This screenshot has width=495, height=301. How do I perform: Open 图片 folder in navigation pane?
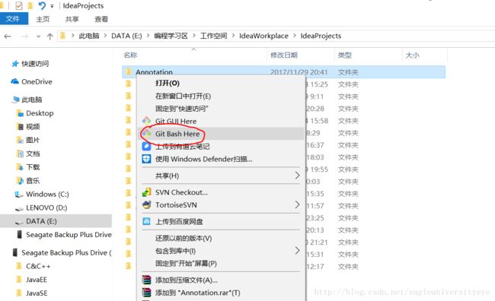click(33, 141)
